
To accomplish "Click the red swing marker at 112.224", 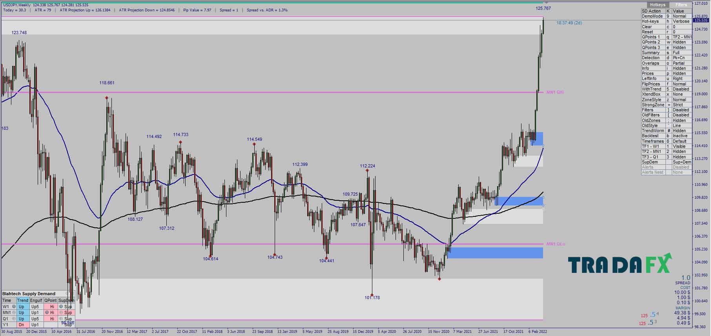I will click(367, 170).
